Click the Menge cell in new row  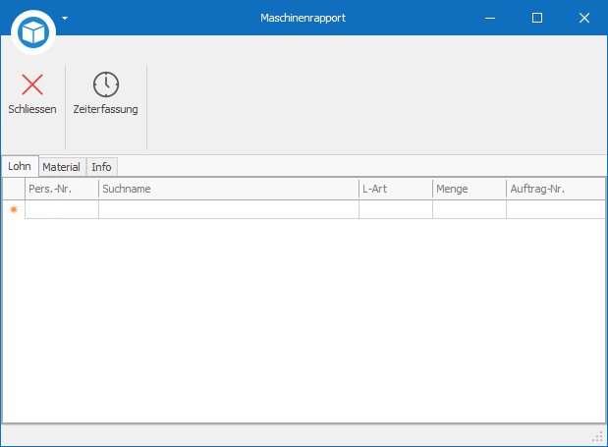(470, 209)
